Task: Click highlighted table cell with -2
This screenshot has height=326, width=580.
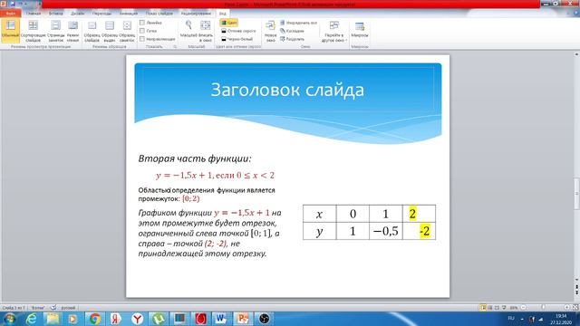Action: (x=419, y=231)
